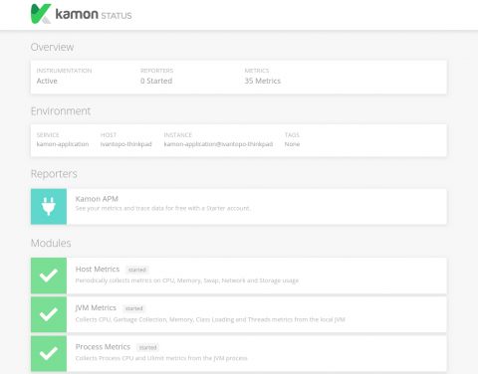
Task: Click the HOST label in Environment
Action: [x=109, y=135]
